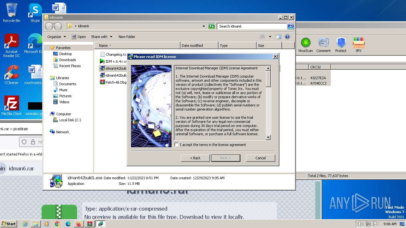Select Network in the navigation pane
The image size is (406, 228).
pyautogui.click(x=62, y=132)
